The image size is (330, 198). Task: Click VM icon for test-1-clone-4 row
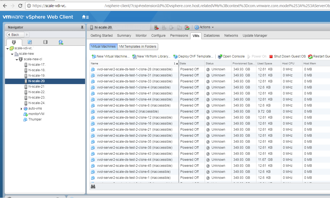click(x=93, y=87)
